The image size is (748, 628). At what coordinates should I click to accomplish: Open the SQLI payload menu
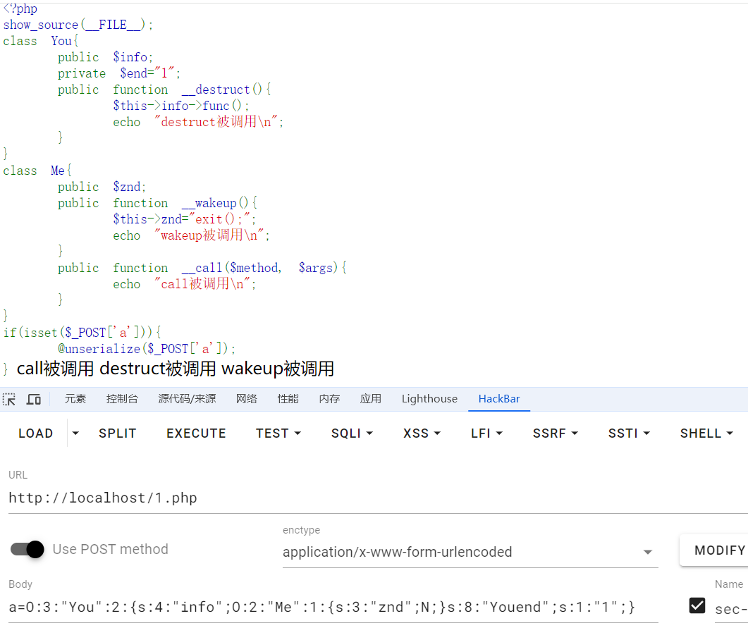[352, 433]
